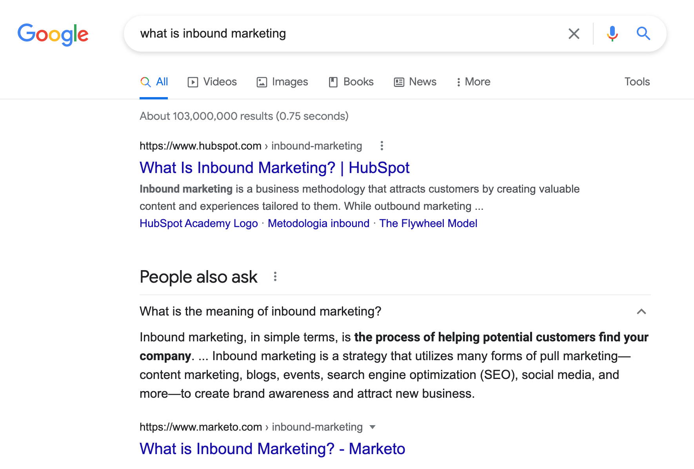This screenshot has height=469, width=694.
Task: Switch to the Images tab
Action: click(282, 82)
